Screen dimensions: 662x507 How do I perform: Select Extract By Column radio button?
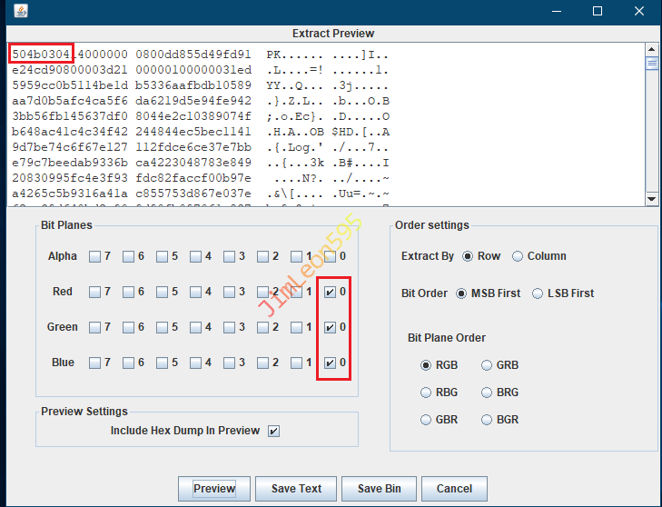(519, 256)
